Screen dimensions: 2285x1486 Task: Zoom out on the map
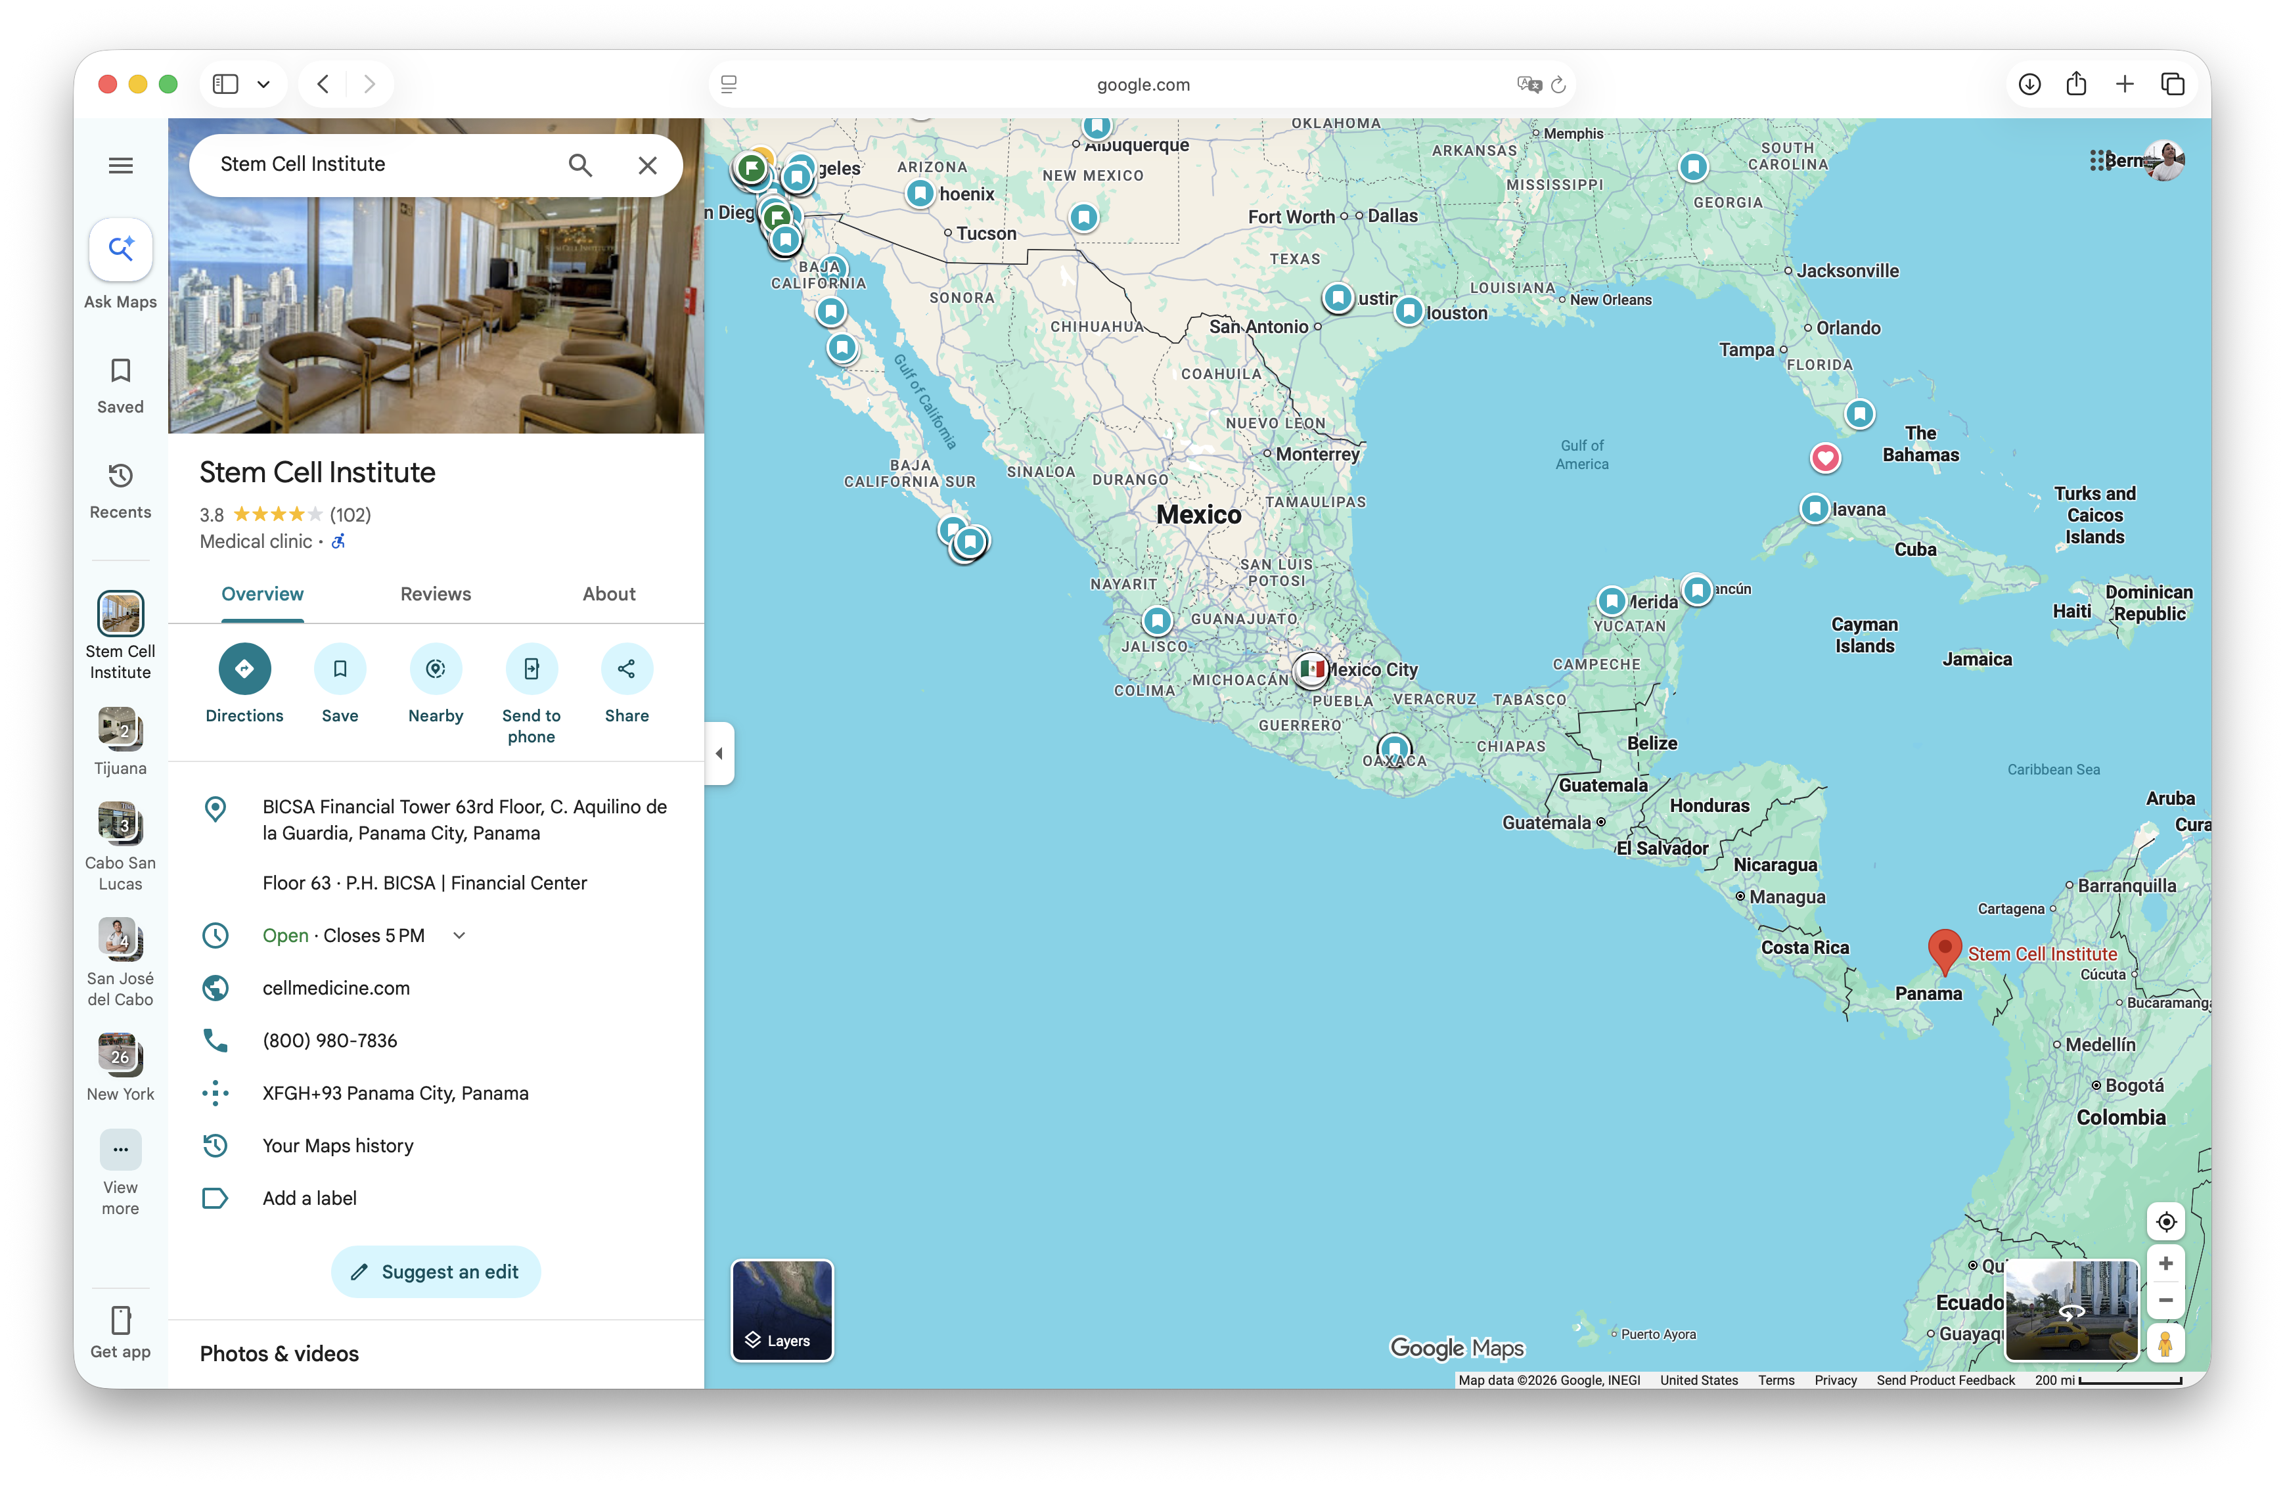pos(2166,1301)
